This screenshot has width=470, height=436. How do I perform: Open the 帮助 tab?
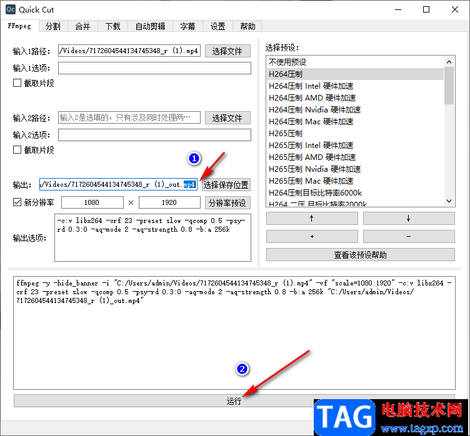pos(247,26)
